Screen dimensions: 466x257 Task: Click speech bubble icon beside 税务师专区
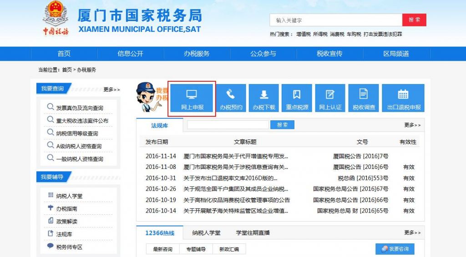[50, 246]
